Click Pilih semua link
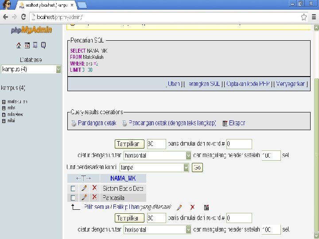This screenshot has width=319, height=239. (97, 207)
